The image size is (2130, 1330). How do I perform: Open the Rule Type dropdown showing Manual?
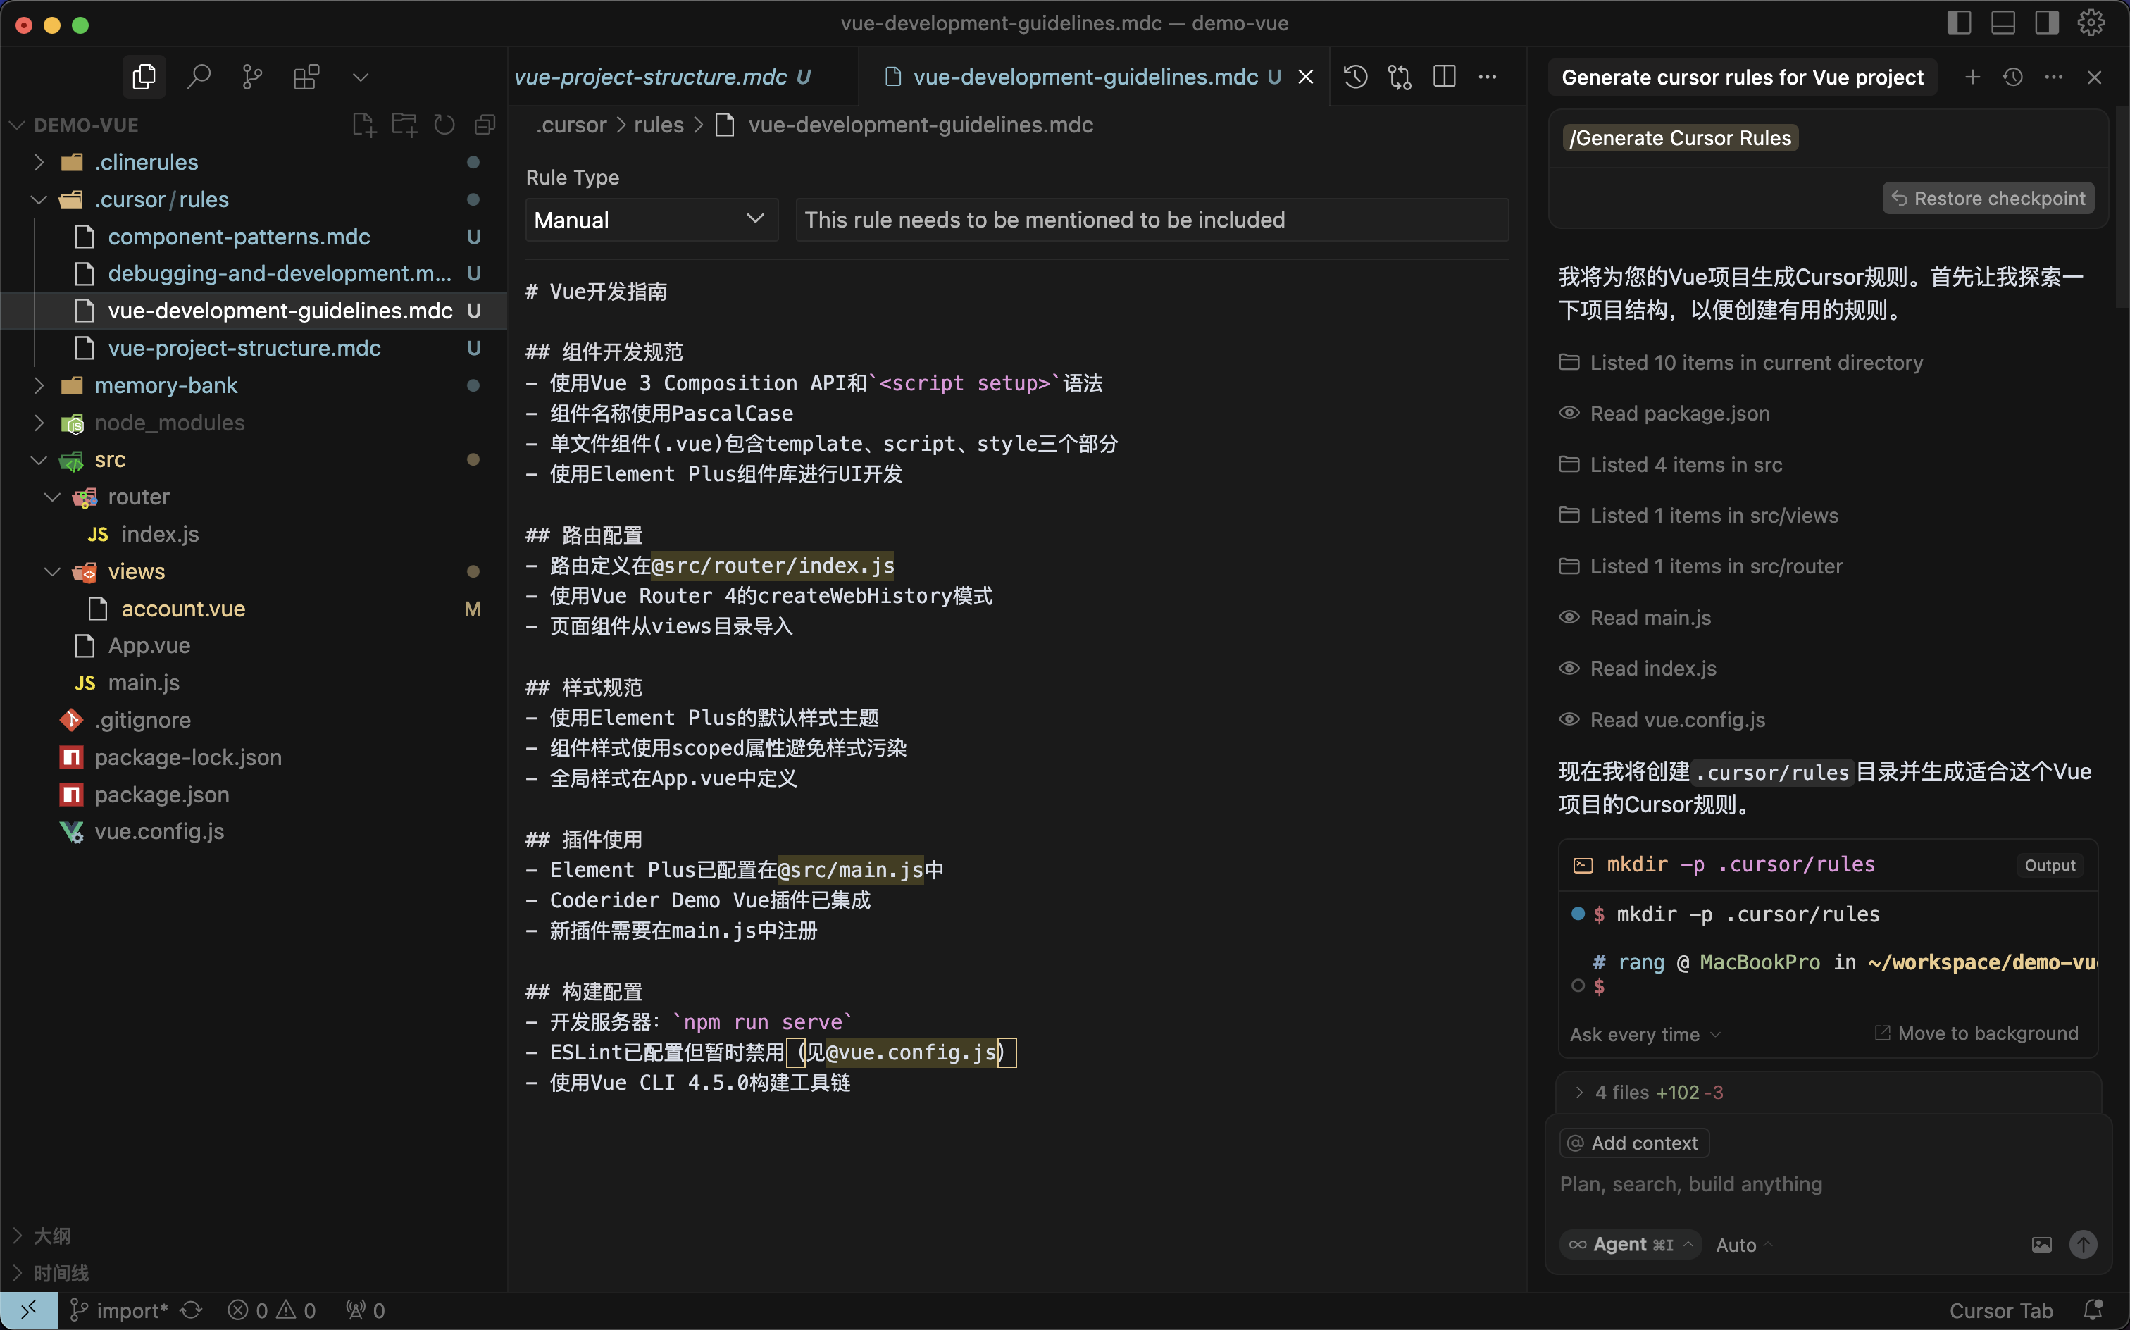pos(650,220)
